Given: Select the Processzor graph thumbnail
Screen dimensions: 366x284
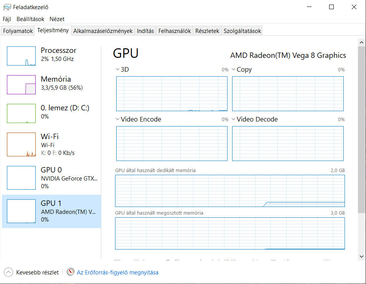Looking at the screenshot, I should pyautogui.click(x=21, y=56).
